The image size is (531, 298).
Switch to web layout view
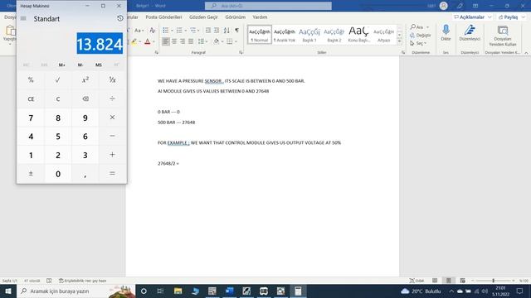(x=462, y=281)
